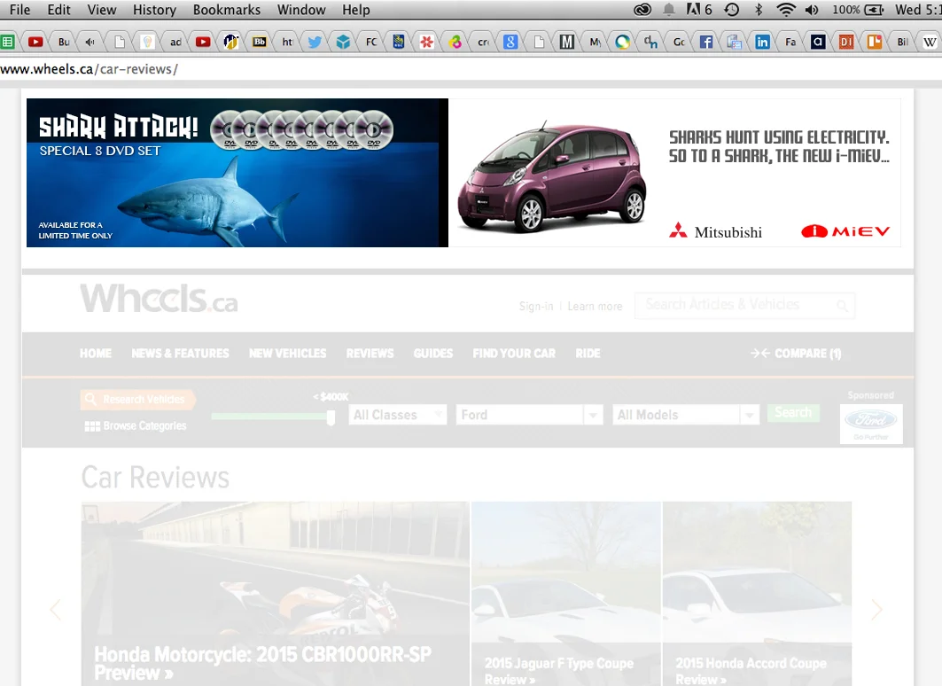Open the RBC bank browser tab
Screen dimensions: 942x686
tap(398, 42)
